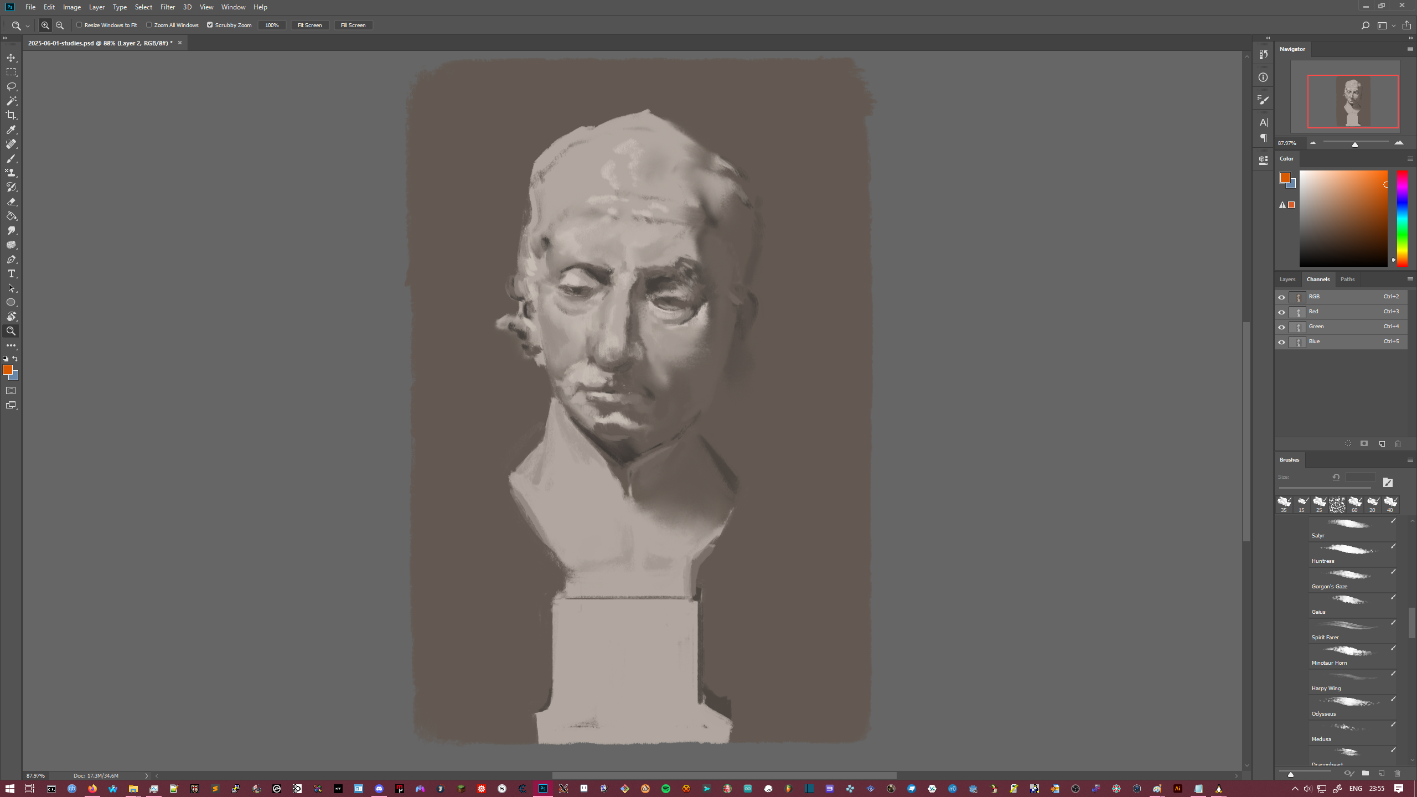Select the Paint Bucket tool
Image resolution: width=1417 pixels, height=797 pixels.
coord(11,216)
